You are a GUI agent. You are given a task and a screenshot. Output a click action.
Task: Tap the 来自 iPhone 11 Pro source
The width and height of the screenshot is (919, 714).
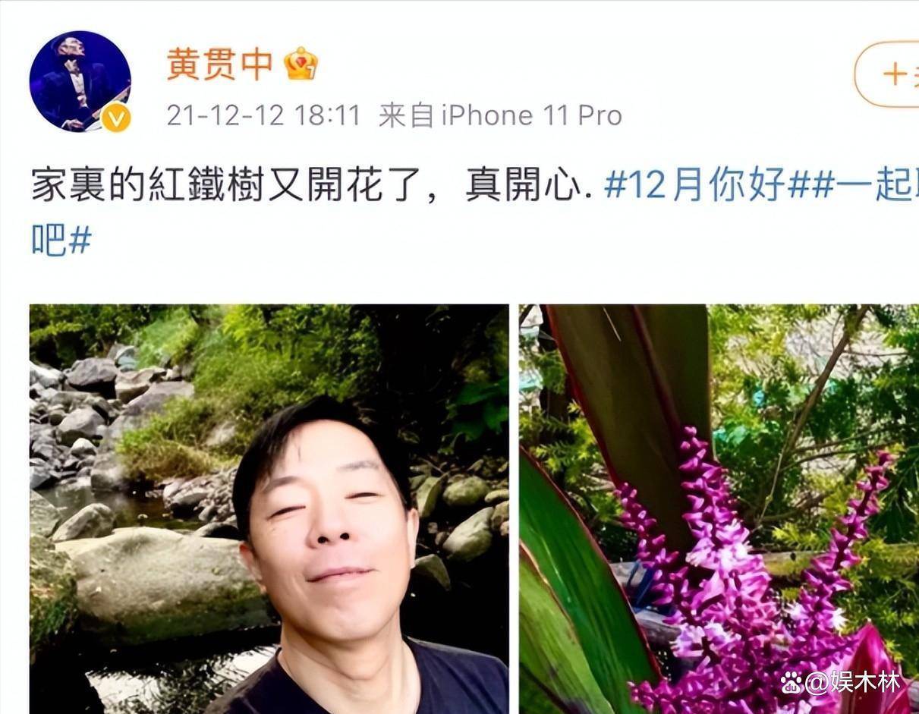point(500,115)
